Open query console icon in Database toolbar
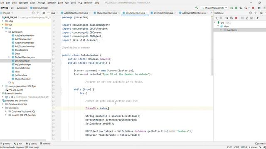 [x=251, y=18]
